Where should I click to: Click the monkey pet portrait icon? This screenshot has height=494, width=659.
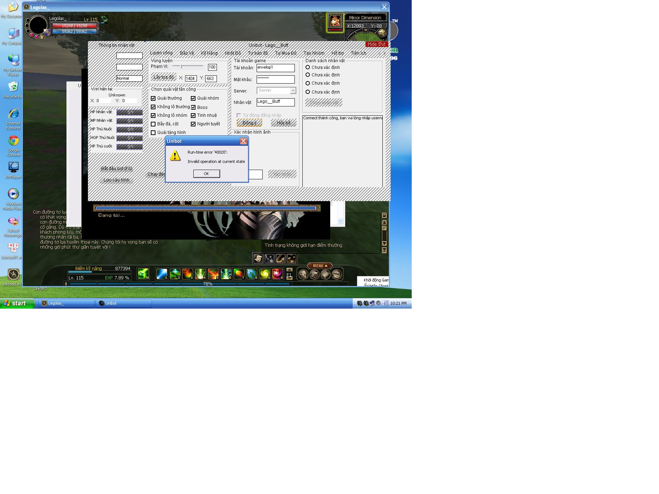tap(335, 21)
